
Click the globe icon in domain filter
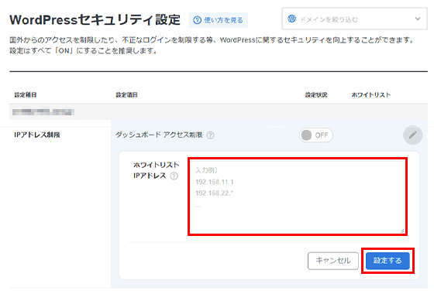coord(291,19)
